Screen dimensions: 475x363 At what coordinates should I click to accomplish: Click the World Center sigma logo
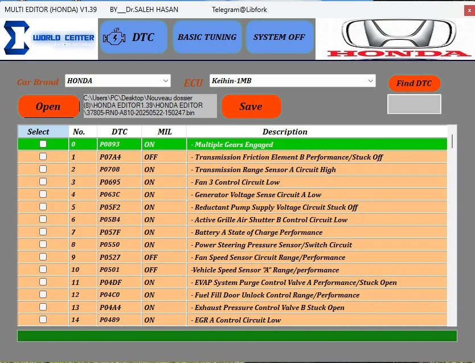16,38
